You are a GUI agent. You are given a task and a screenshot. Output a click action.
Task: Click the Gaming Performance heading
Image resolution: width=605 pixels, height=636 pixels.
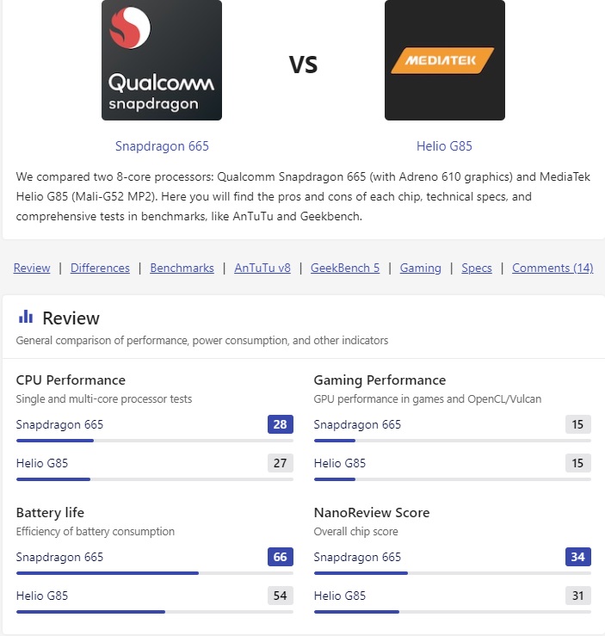coord(380,380)
